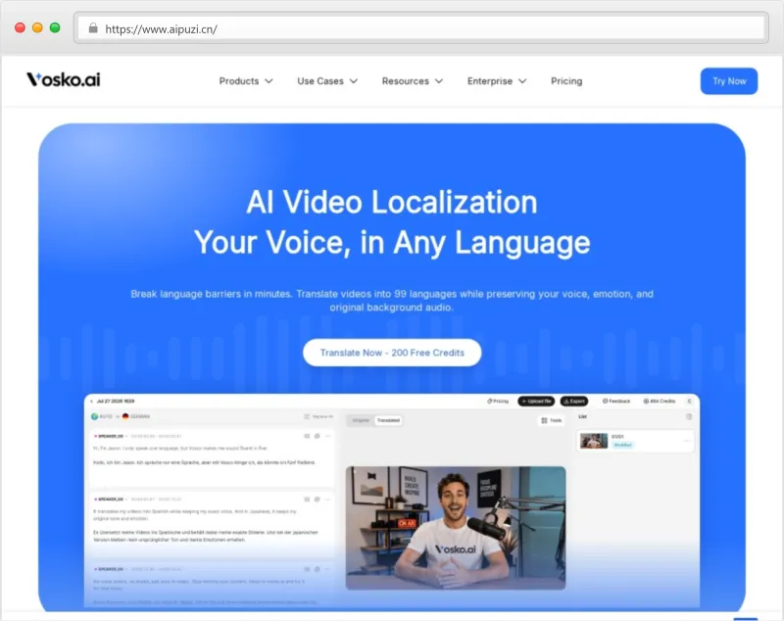This screenshot has height=621, width=784.
Task: Click the back arrow beside Jul 27 date
Action: tap(91, 402)
